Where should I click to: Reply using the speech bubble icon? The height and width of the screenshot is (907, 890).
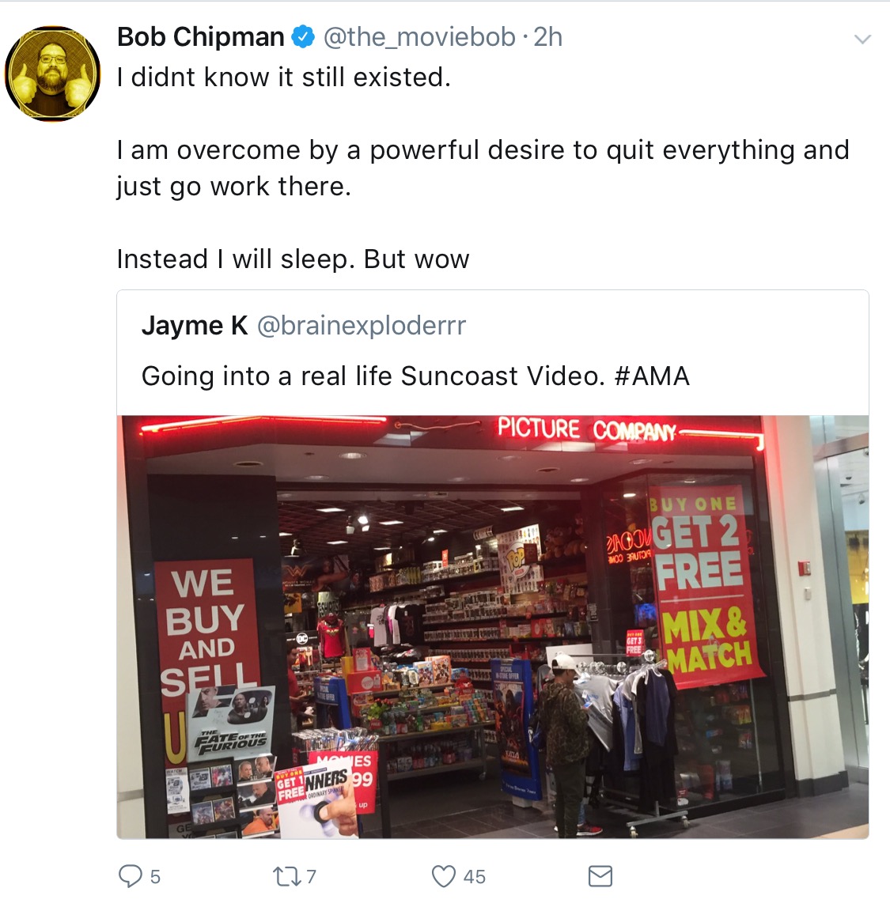click(x=131, y=876)
